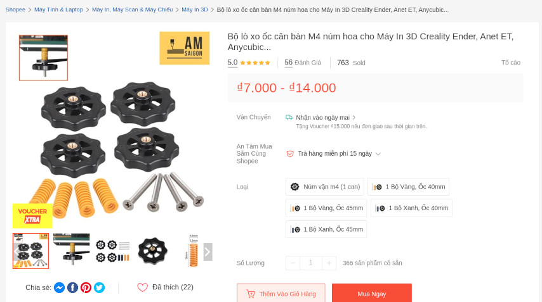542x302 pixels.
Task: Click Thêm Vào Giỏ Hàng button
Action: [x=281, y=294]
